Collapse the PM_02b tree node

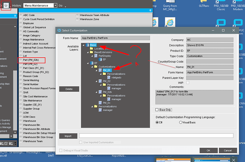97,92
